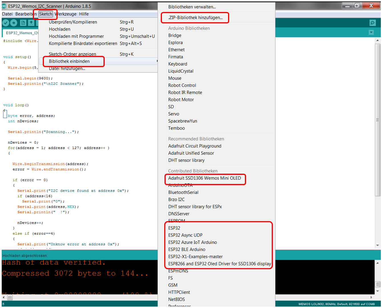This screenshot has height=308, width=382.
Task: Open the Serial Monitor magnifier icon
Action: (372, 23)
